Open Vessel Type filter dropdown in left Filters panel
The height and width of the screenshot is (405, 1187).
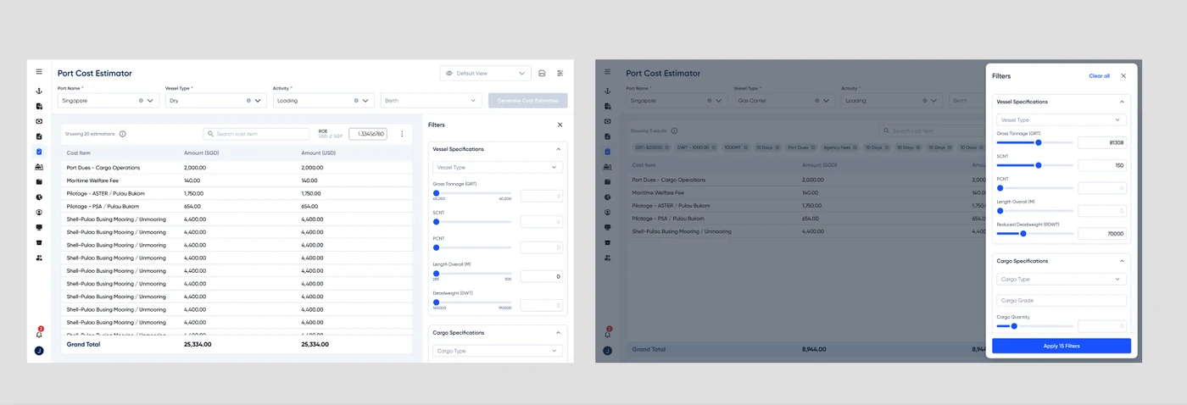tap(498, 168)
